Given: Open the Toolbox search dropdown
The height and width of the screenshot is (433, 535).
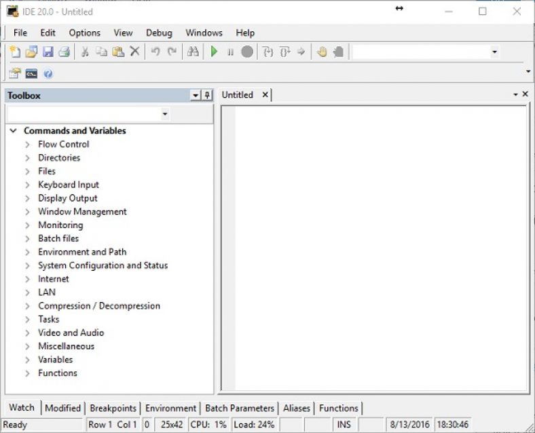Looking at the screenshot, I should click(164, 115).
